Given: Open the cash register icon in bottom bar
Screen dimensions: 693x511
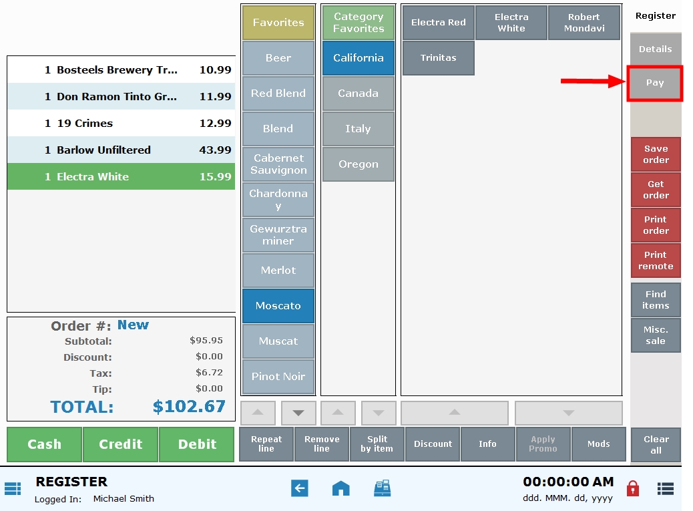Looking at the screenshot, I should (383, 488).
